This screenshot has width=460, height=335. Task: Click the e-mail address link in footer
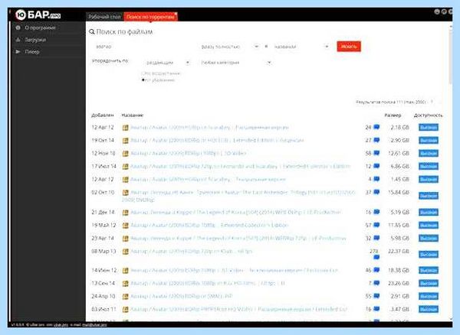(94, 325)
